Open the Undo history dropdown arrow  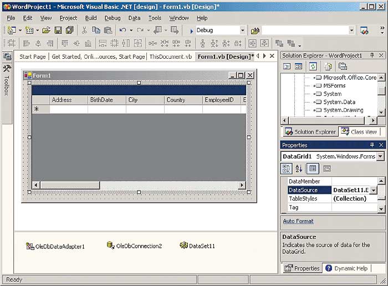tap(131, 30)
